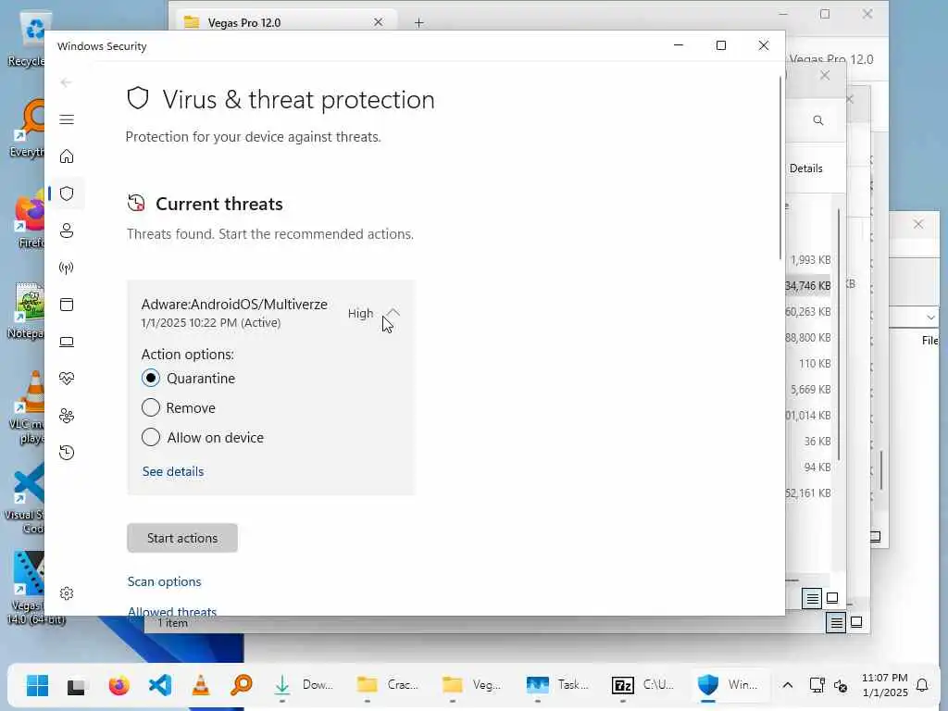Open Windows Security settings gear
The image size is (948, 711).
67,593
